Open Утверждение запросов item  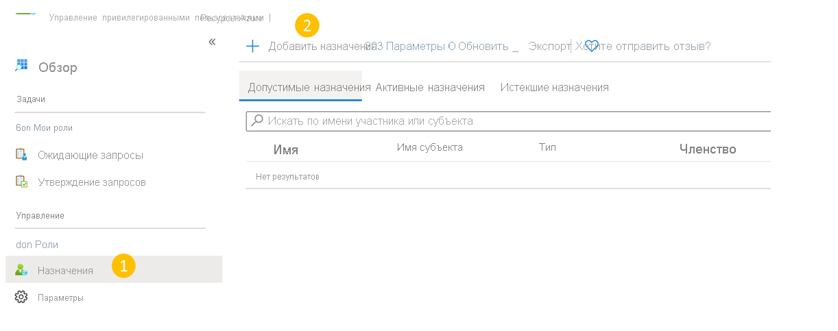coord(92,182)
